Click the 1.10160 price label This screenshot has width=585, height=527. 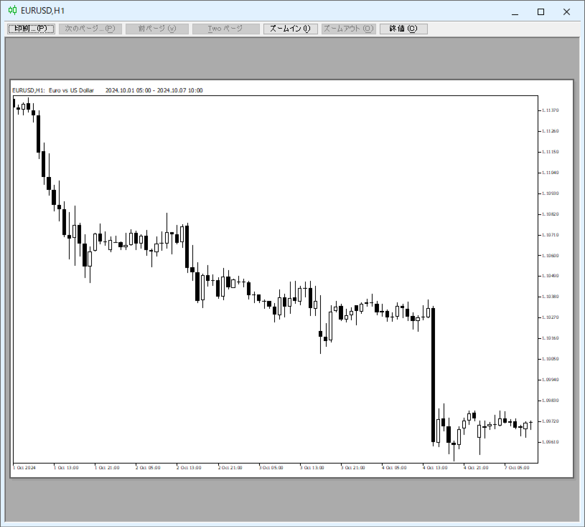pyautogui.click(x=550, y=338)
